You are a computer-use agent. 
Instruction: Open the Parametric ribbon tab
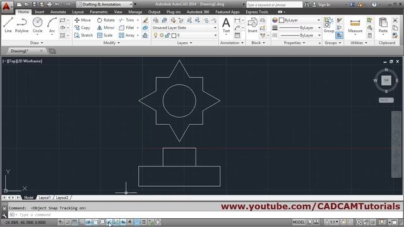point(98,12)
